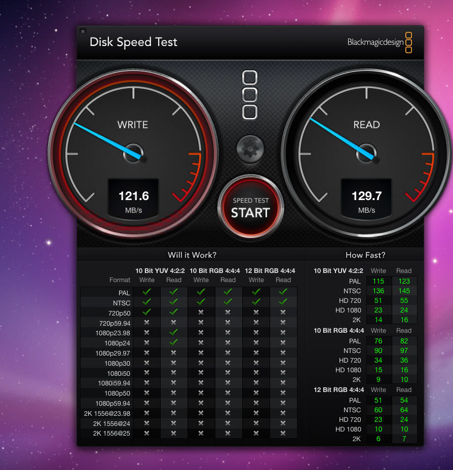Click 1080p23.98 green checkmark in YUV Read
Image resolution: width=453 pixels, height=470 pixels.
coord(174,332)
